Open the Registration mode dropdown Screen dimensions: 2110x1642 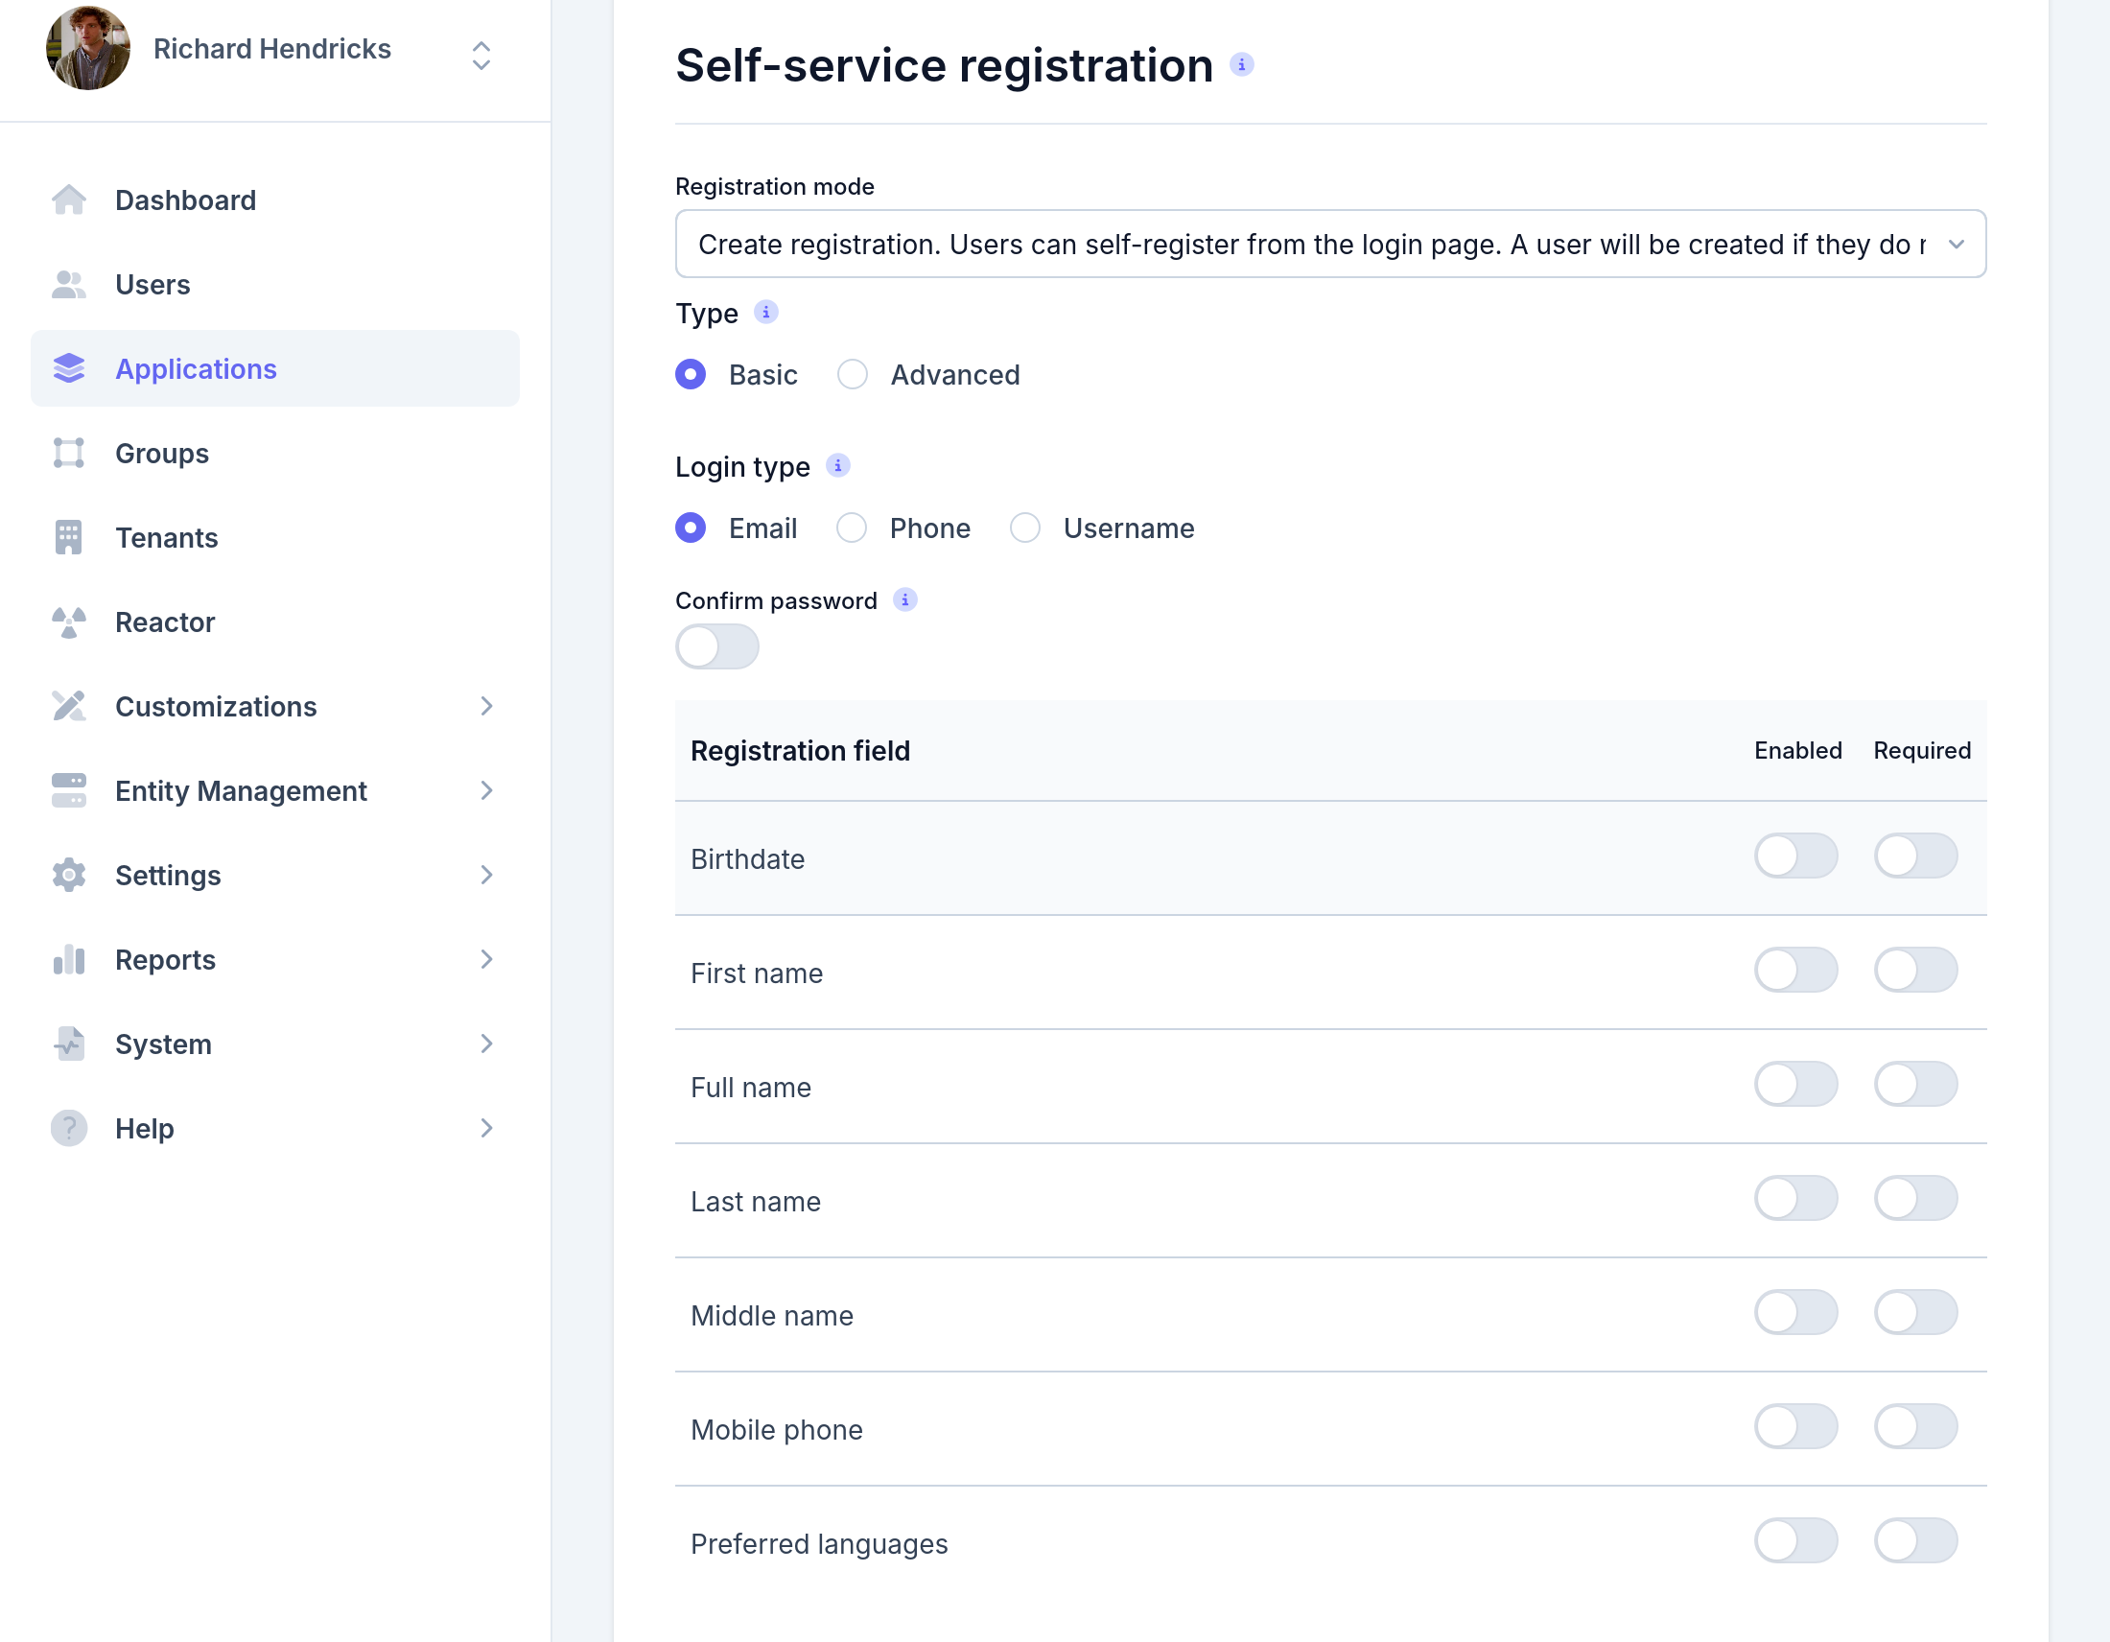(x=1330, y=245)
